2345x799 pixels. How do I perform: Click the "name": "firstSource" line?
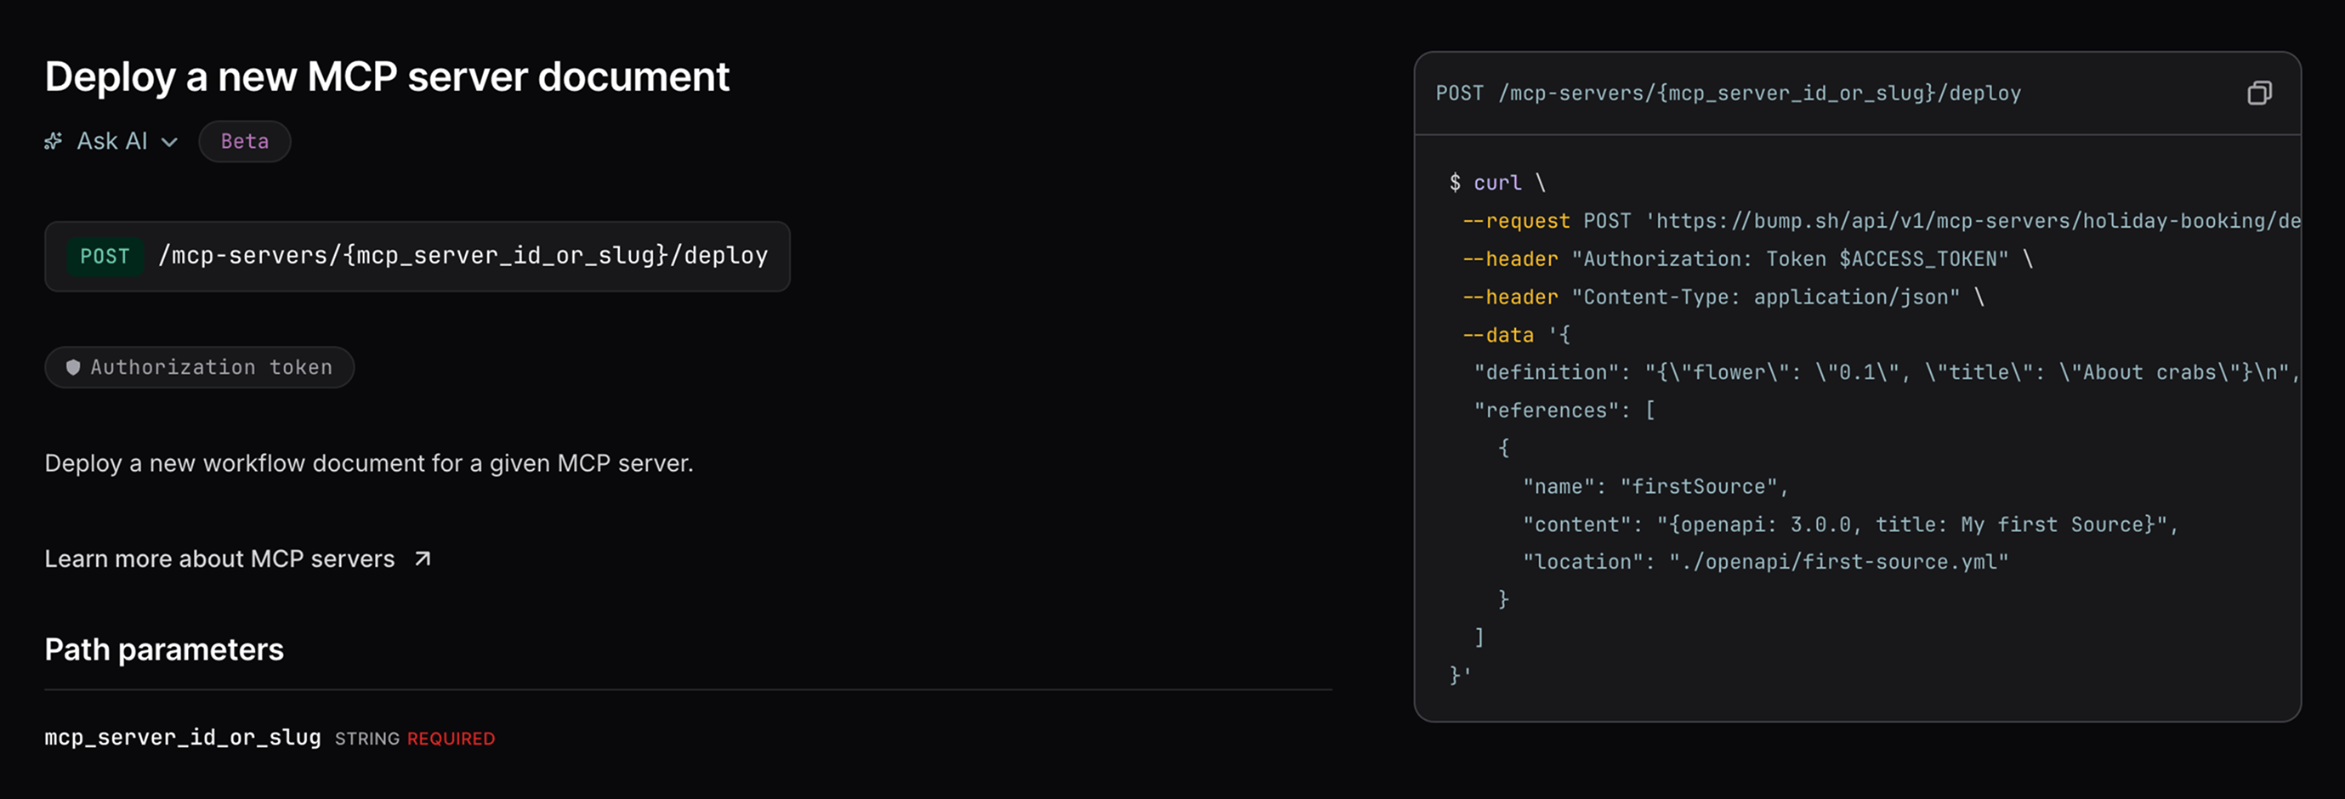pos(1655,487)
